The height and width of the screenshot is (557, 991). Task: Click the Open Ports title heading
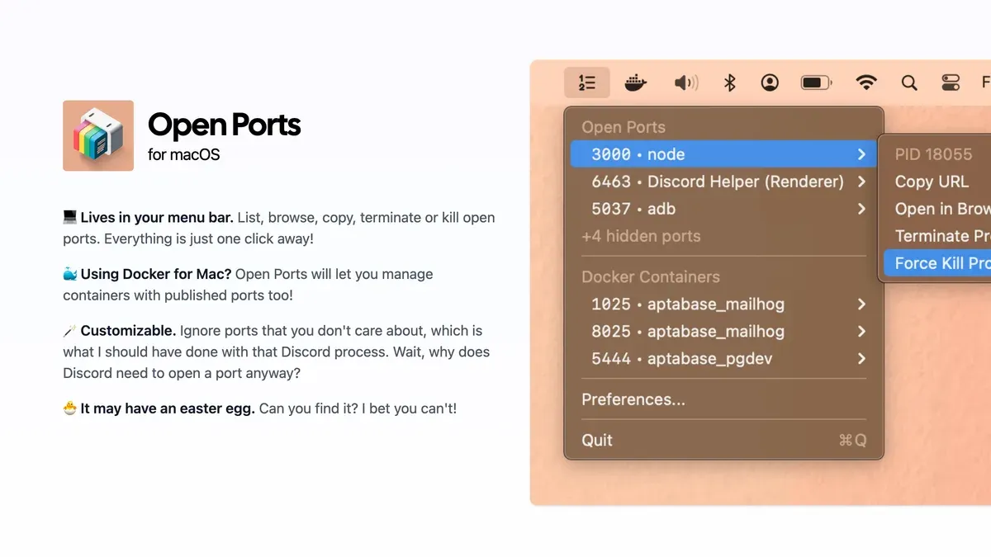coord(224,125)
